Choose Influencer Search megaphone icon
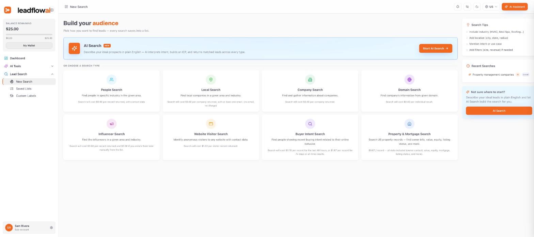 pos(111,124)
